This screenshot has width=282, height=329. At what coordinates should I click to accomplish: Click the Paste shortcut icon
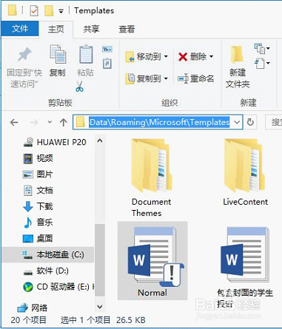[x=107, y=63]
